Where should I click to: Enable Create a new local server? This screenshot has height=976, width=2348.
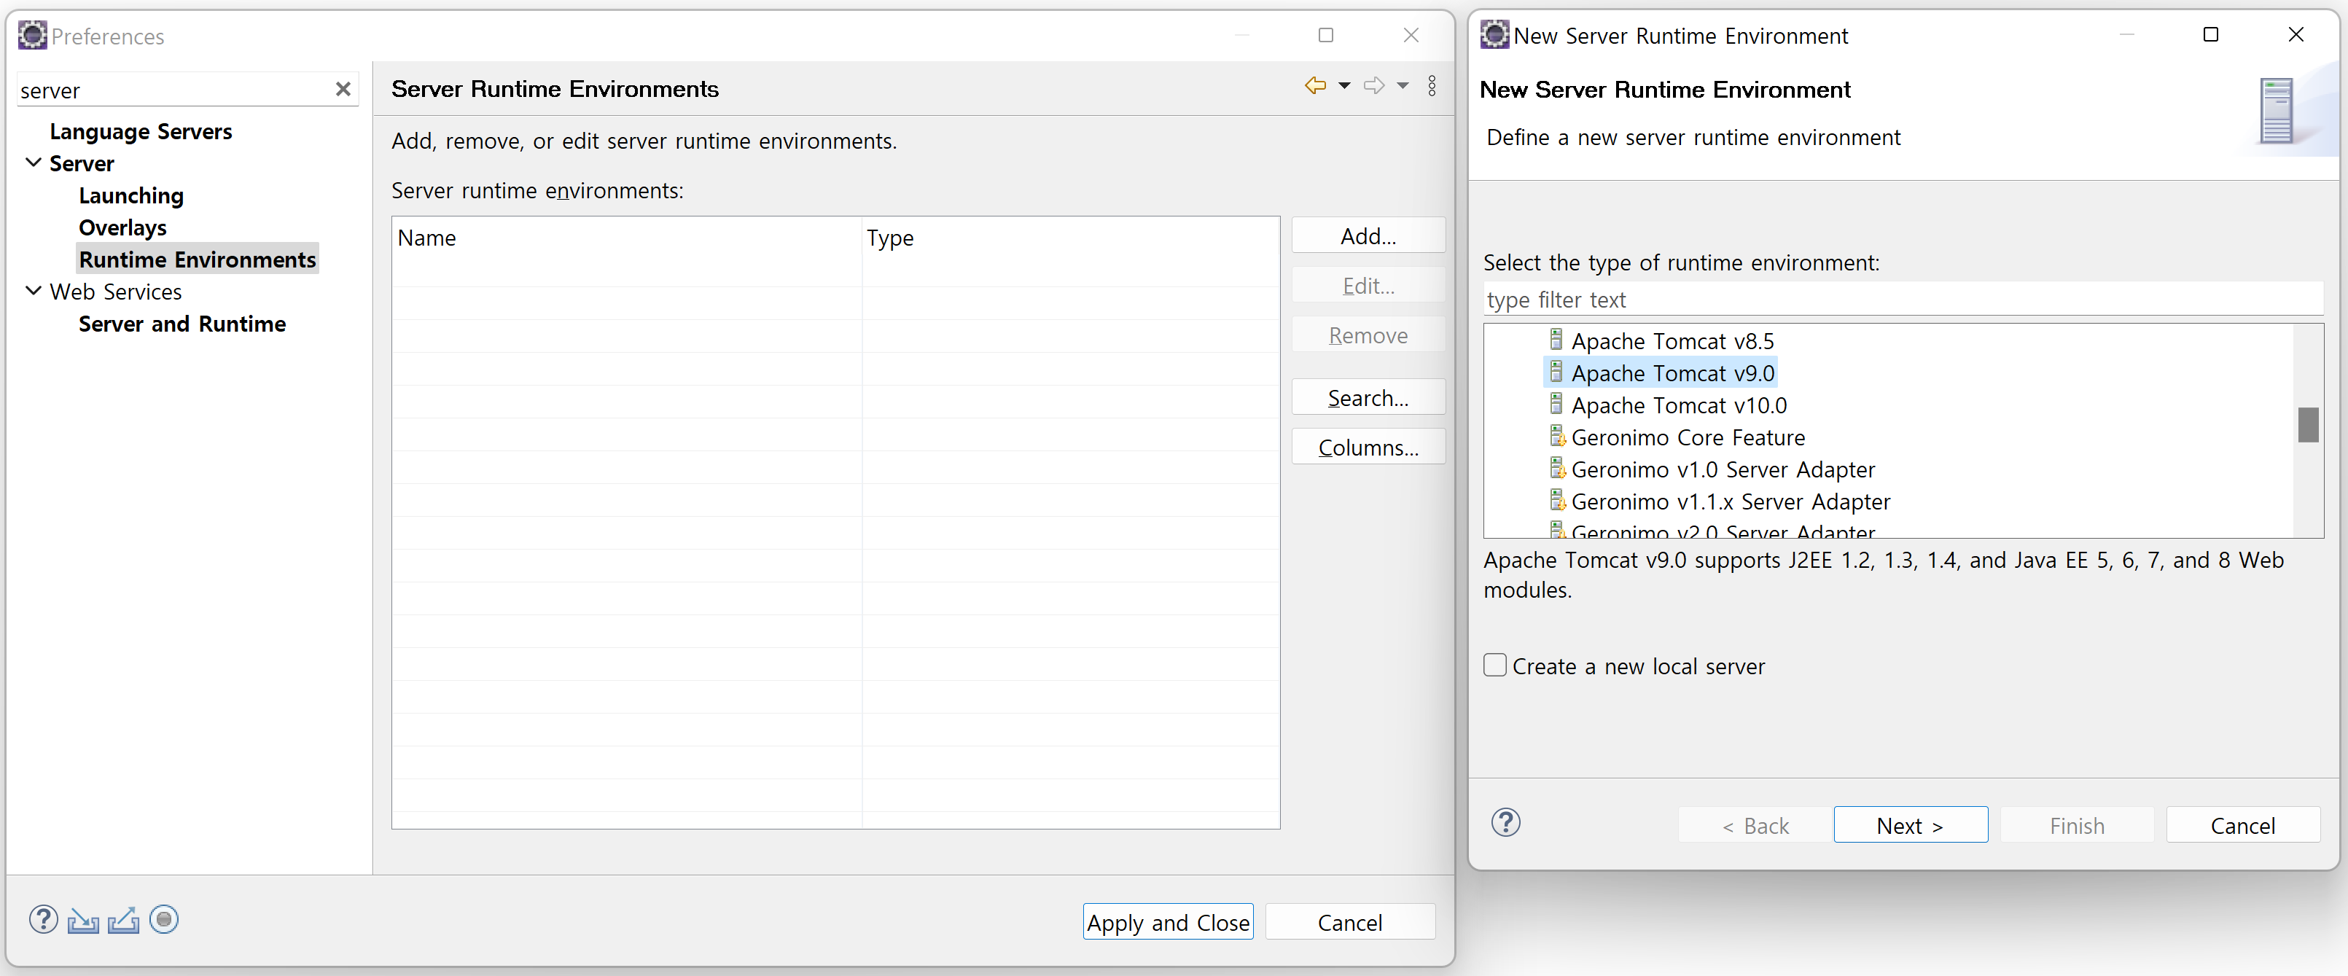1495,665
